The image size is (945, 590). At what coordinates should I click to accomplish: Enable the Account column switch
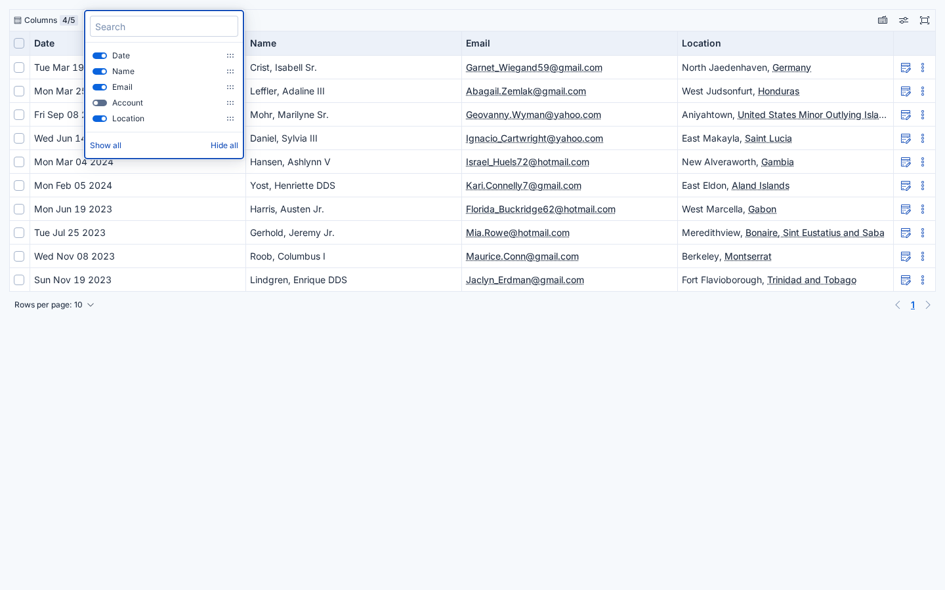click(x=100, y=103)
